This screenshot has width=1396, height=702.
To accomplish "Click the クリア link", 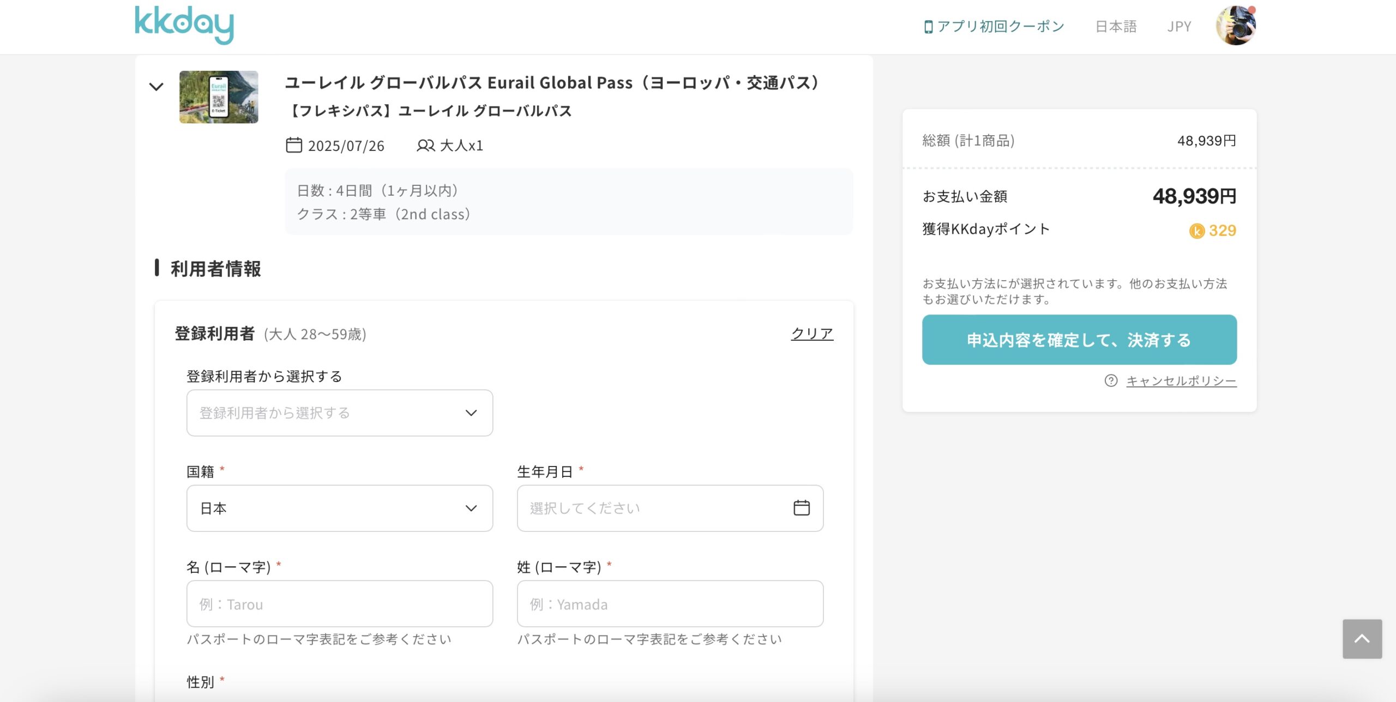I will (x=812, y=333).
